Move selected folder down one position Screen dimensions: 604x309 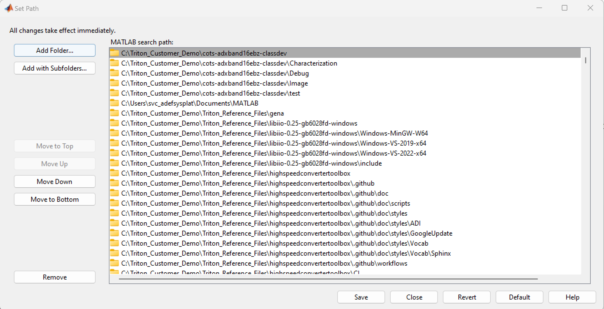pos(55,181)
